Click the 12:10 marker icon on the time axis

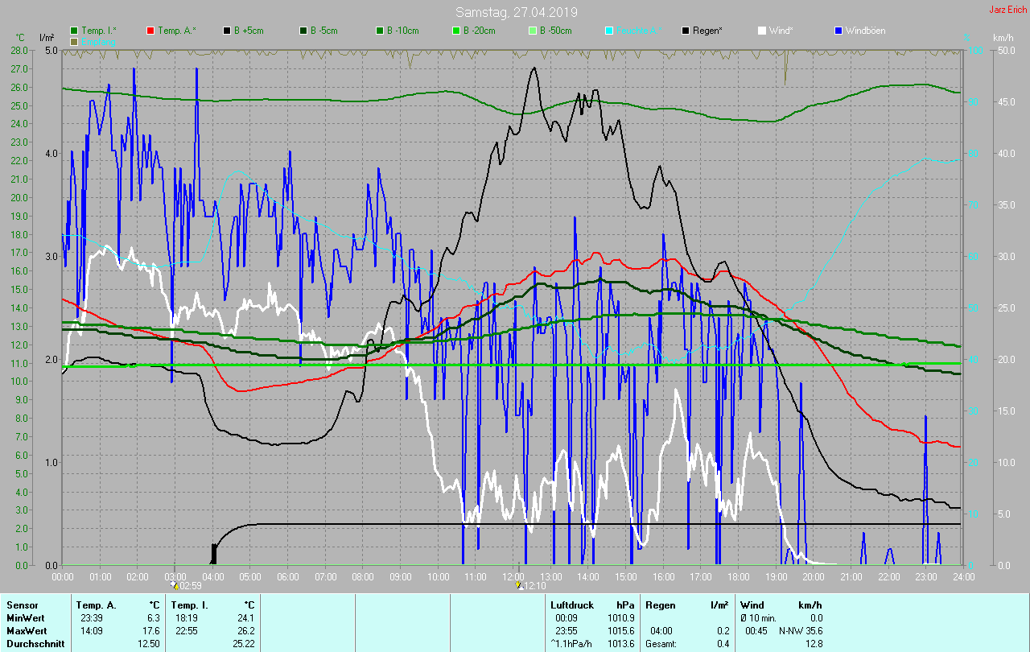click(519, 586)
